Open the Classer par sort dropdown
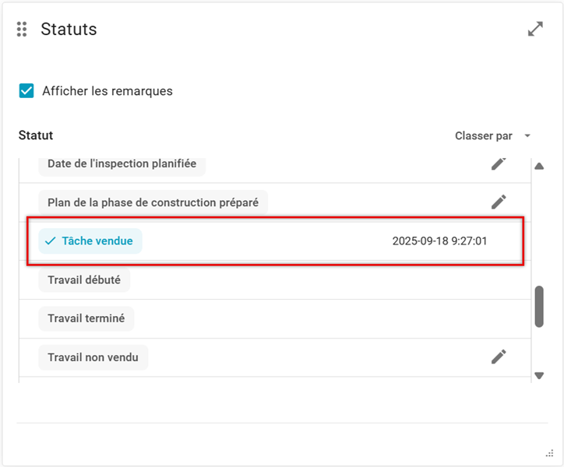 tap(484, 136)
